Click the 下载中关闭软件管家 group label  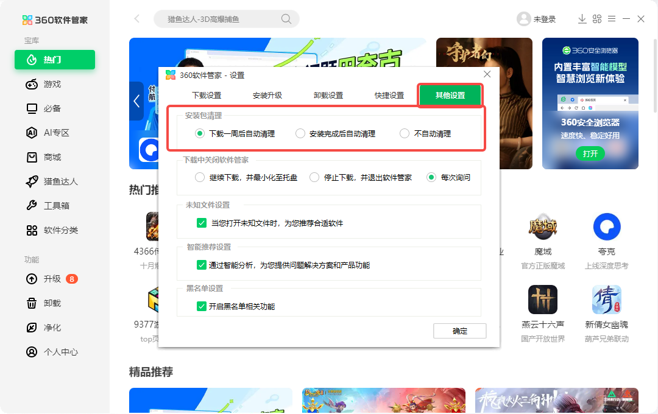point(216,160)
